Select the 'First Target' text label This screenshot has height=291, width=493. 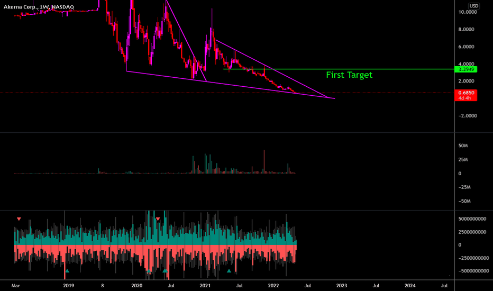click(349, 75)
